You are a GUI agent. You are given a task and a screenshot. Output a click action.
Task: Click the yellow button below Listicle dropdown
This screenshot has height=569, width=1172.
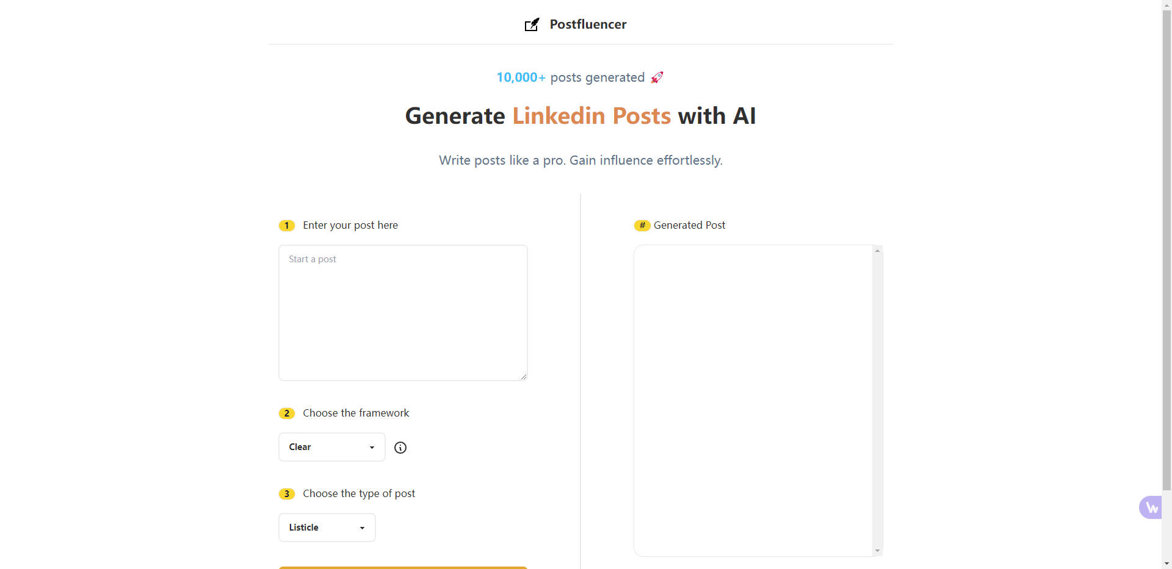coord(403,567)
